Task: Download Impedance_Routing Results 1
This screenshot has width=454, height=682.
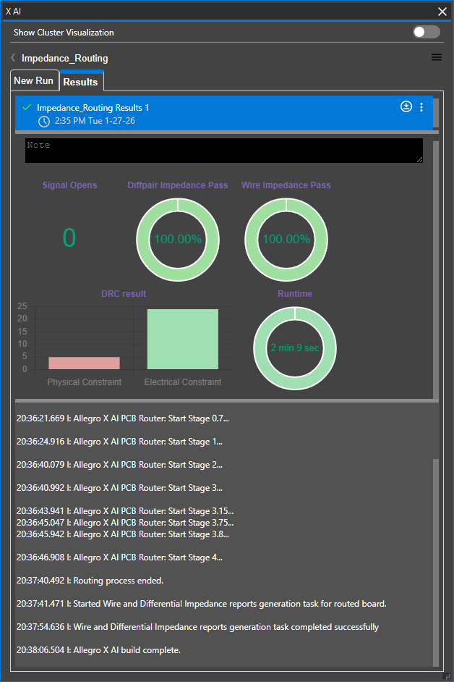Action: coord(406,106)
